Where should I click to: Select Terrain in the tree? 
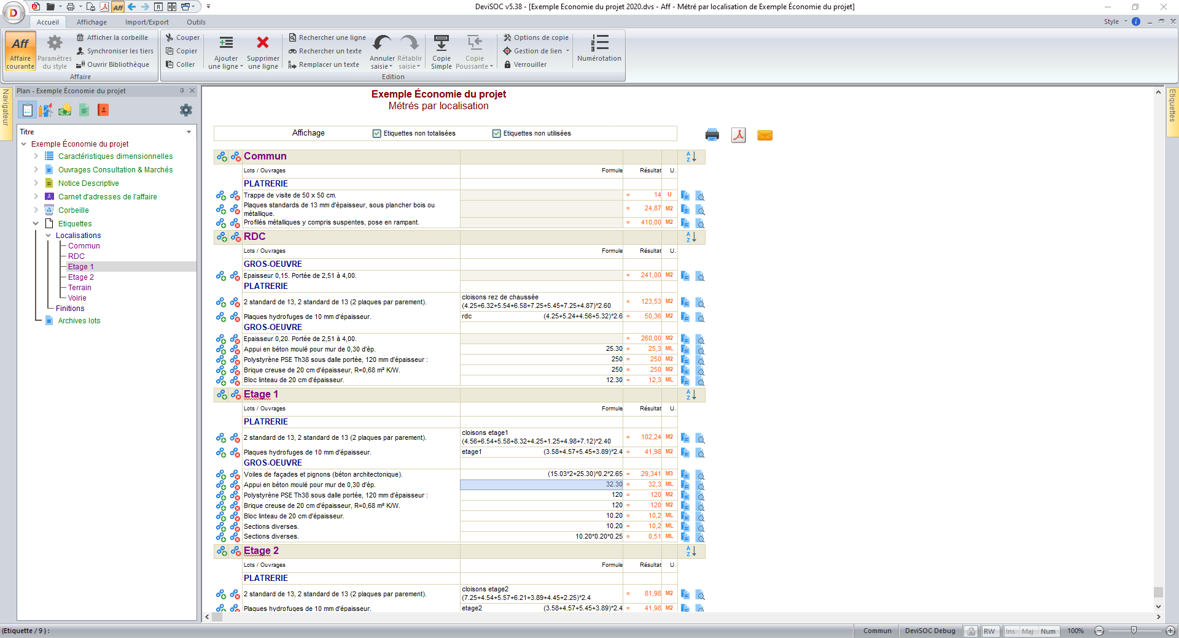click(x=79, y=288)
